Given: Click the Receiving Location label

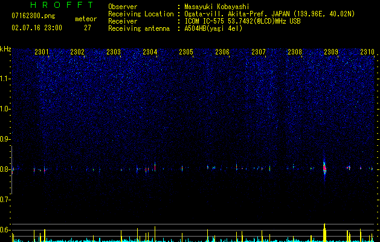Looking at the screenshot, I should point(141,14).
